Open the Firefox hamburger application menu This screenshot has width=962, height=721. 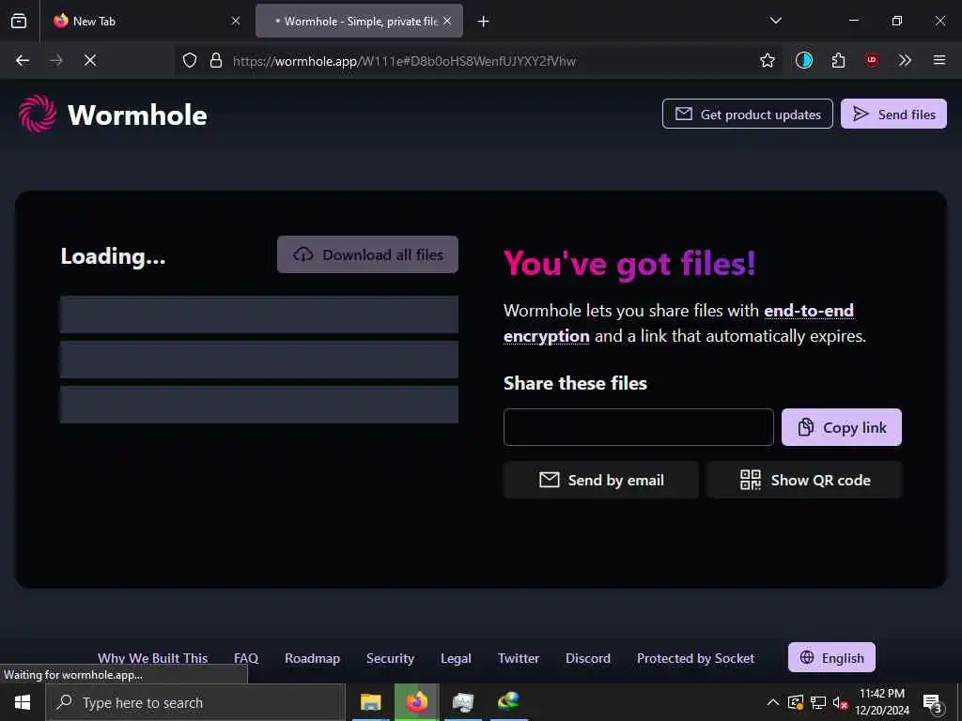(939, 60)
